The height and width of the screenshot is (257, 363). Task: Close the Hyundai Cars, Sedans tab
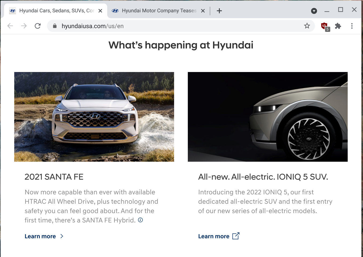coord(100,11)
